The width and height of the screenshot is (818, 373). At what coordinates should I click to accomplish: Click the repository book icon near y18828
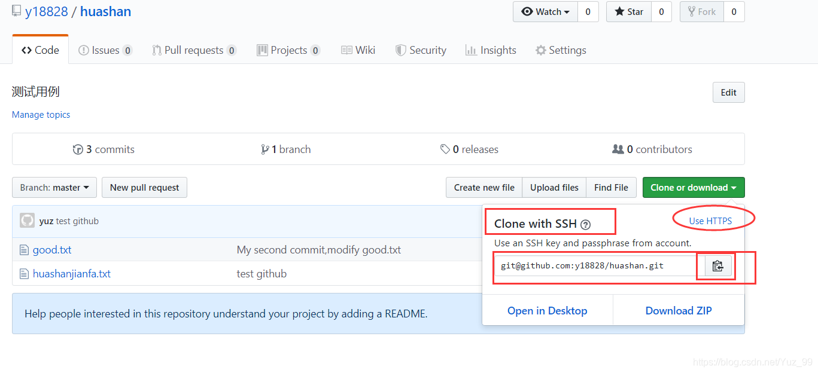click(17, 11)
